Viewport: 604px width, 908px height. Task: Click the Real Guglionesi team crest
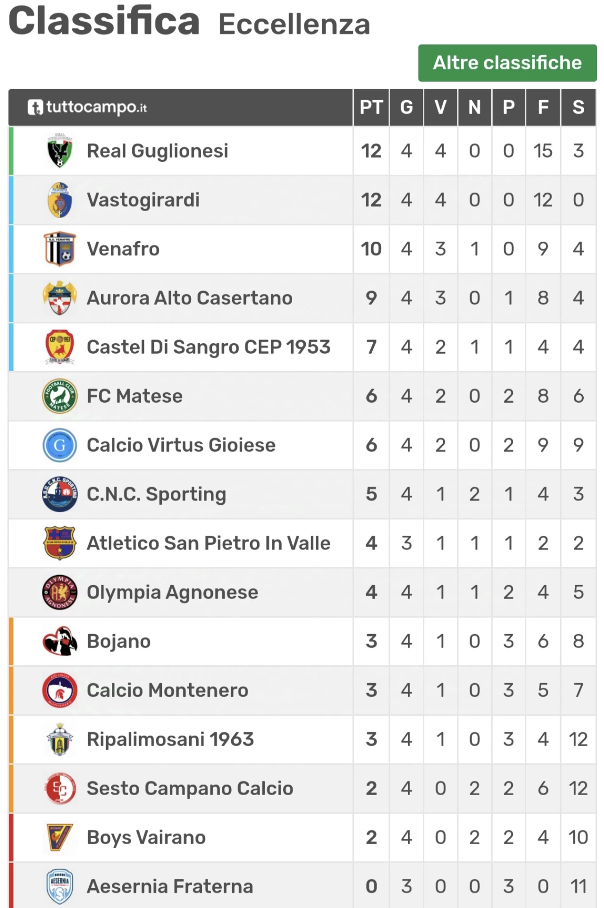pos(60,151)
